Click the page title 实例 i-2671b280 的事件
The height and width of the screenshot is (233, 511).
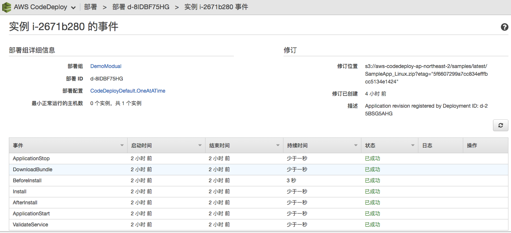(x=64, y=27)
